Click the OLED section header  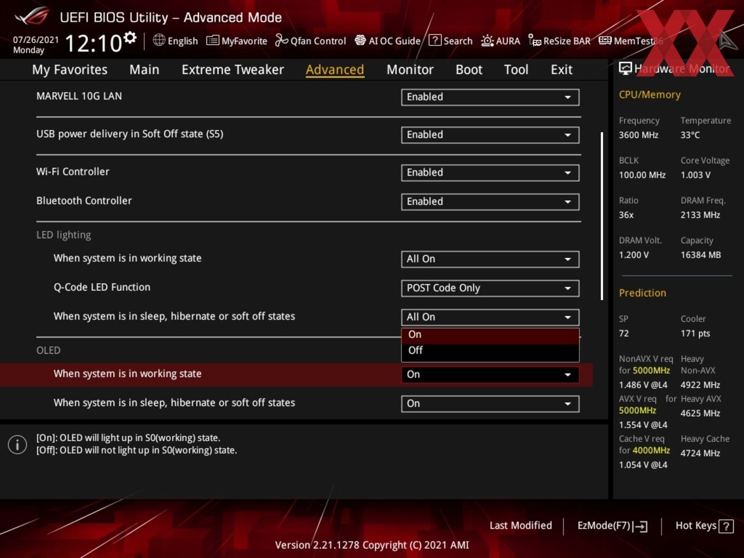coord(48,350)
